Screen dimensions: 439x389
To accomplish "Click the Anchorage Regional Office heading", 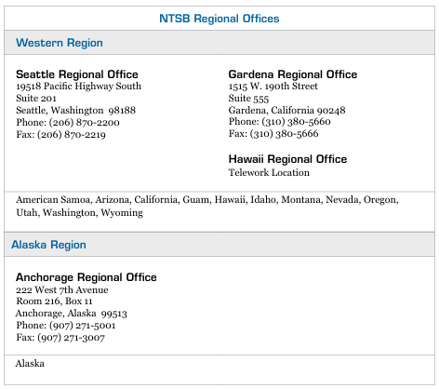I will (x=86, y=277).
